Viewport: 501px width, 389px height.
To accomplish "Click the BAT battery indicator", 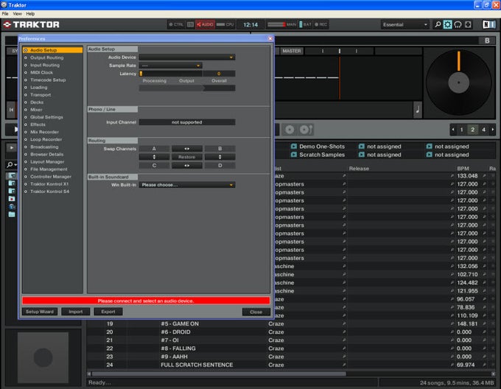I will pos(306,24).
